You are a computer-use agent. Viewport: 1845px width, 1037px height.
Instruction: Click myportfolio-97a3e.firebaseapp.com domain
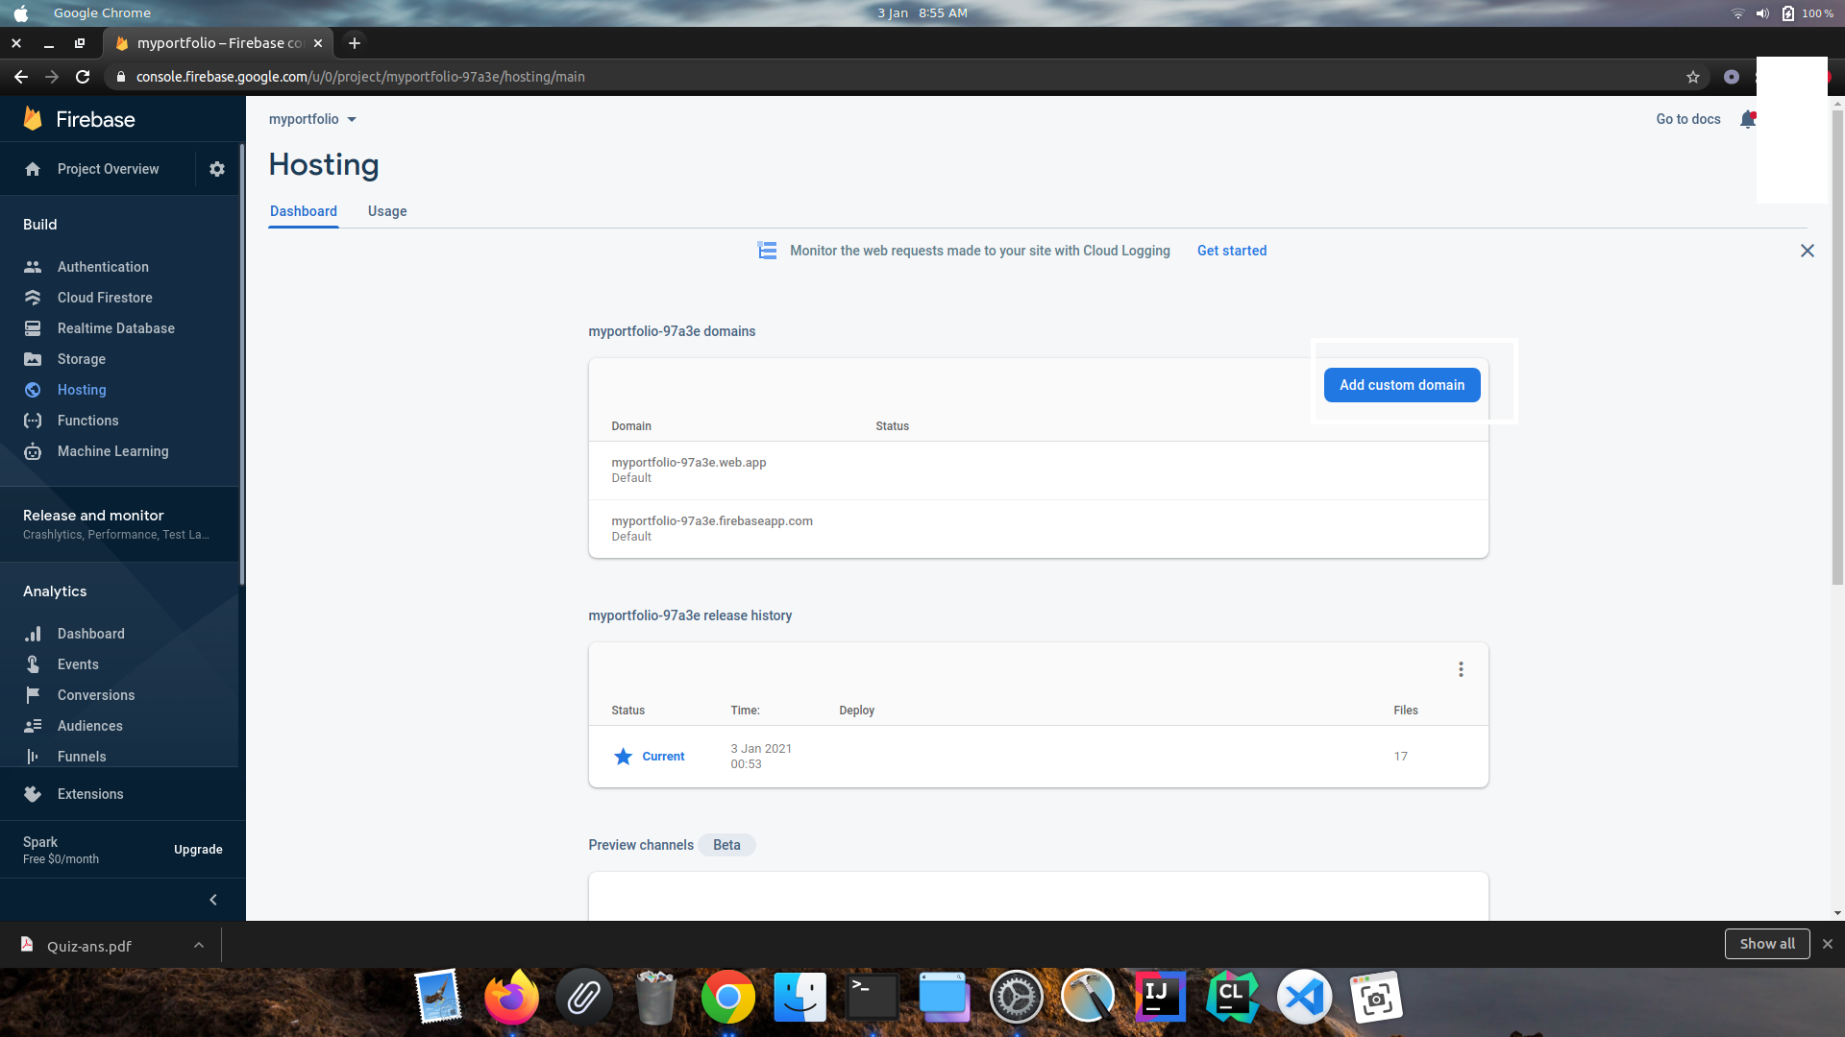pos(712,521)
